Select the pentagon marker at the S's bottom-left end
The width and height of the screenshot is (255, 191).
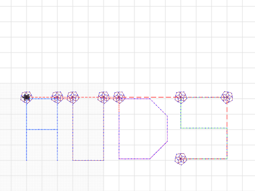[x=181, y=159]
